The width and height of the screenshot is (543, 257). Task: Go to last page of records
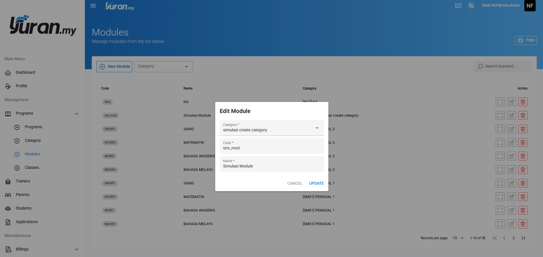click(x=523, y=238)
